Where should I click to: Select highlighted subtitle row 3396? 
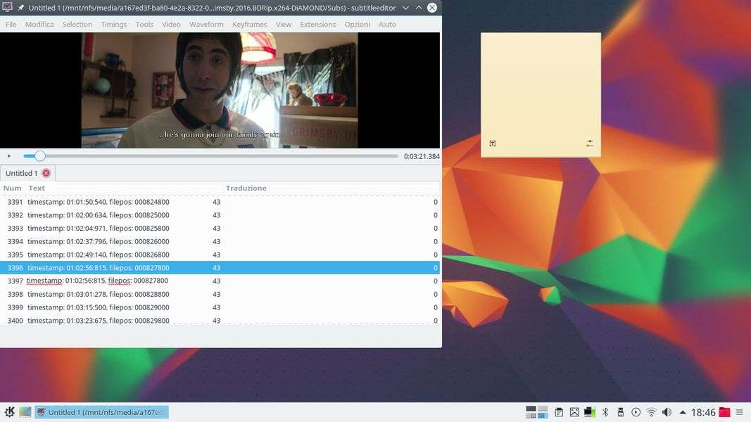[220, 268]
